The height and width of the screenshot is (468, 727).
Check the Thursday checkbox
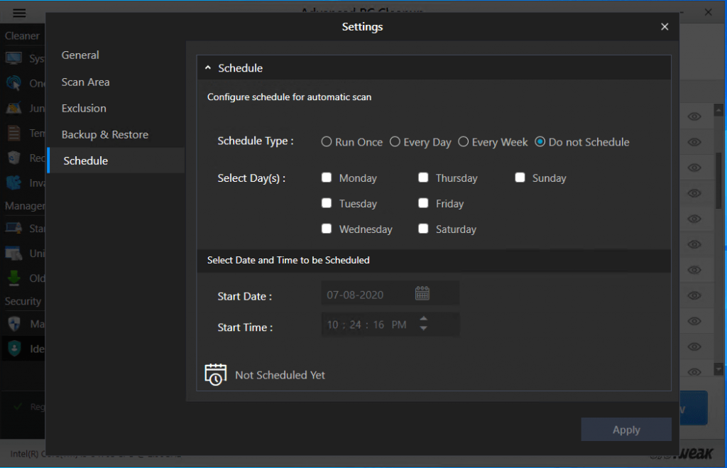click(x=423, y=178)
